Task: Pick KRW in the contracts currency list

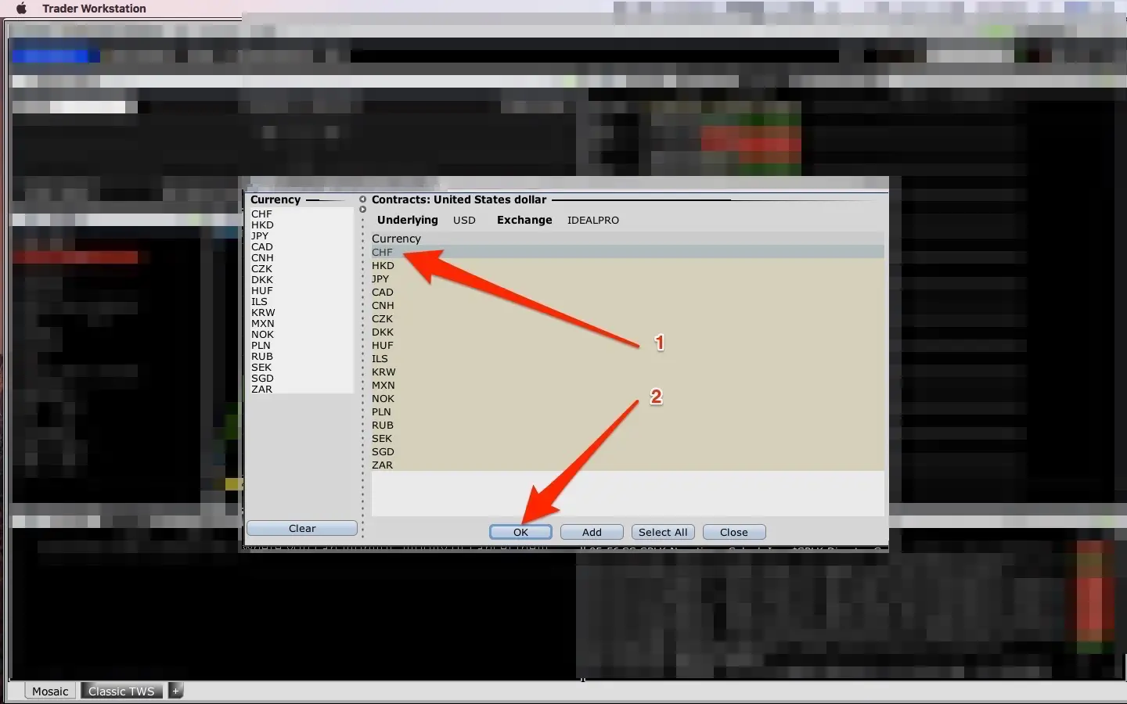Action: 383,372
